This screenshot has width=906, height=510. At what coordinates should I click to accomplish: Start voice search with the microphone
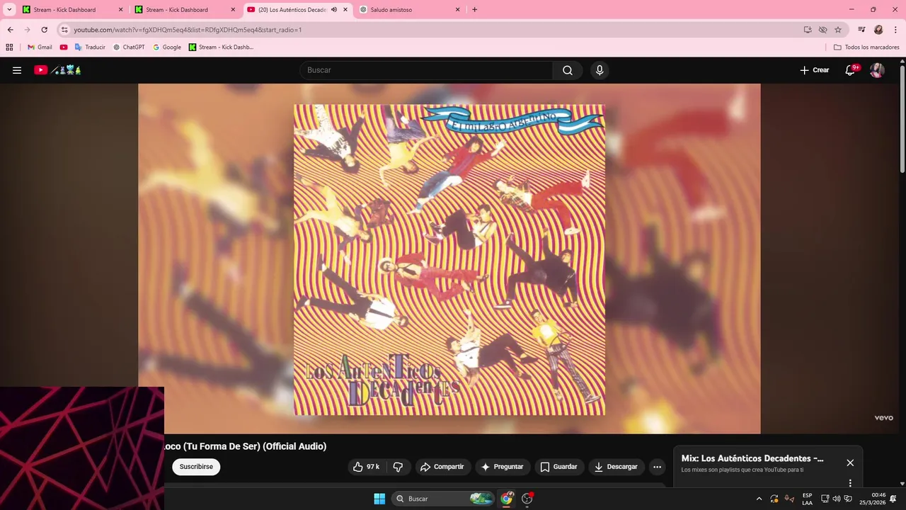click(x=600, y=70)
